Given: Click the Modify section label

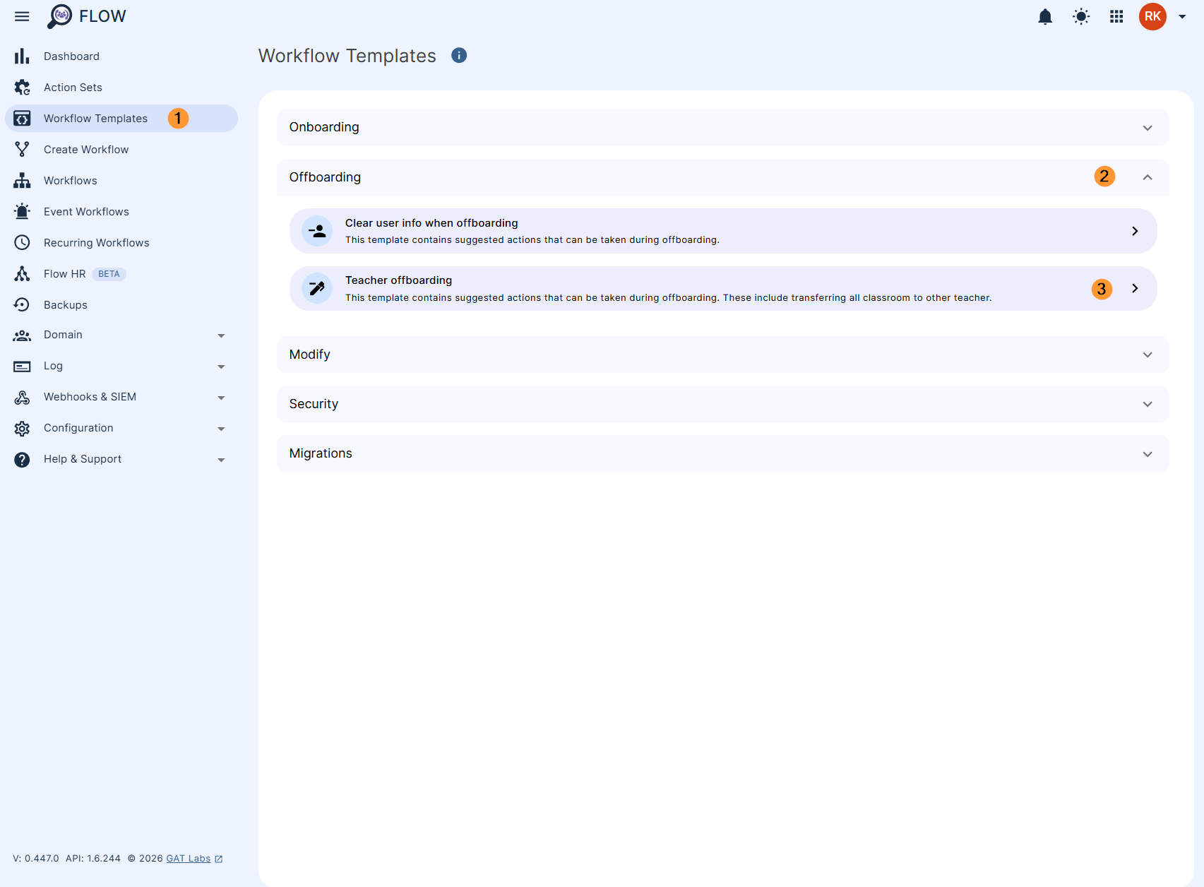Looking at the screenshot, I should (x=309, y=355).
